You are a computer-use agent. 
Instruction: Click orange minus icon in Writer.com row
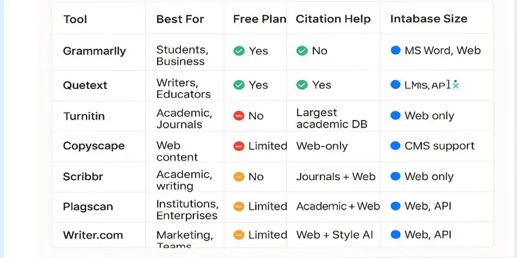pos(238,235)
